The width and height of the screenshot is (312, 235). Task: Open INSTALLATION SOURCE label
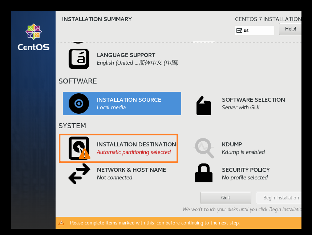click(x=129, y=100)
